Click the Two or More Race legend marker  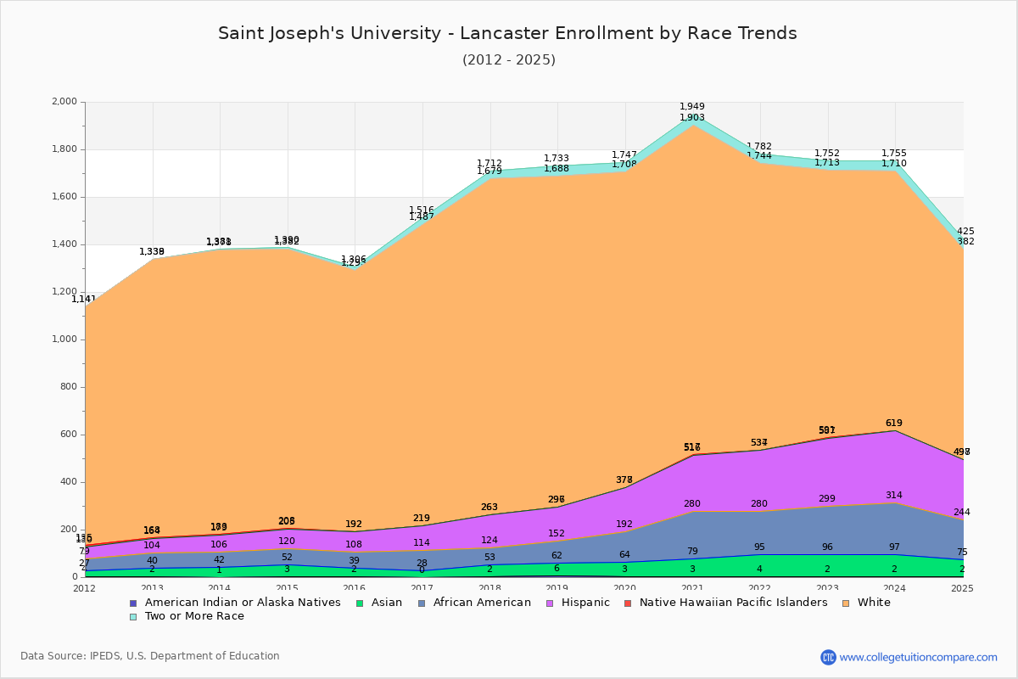[132, 616]
